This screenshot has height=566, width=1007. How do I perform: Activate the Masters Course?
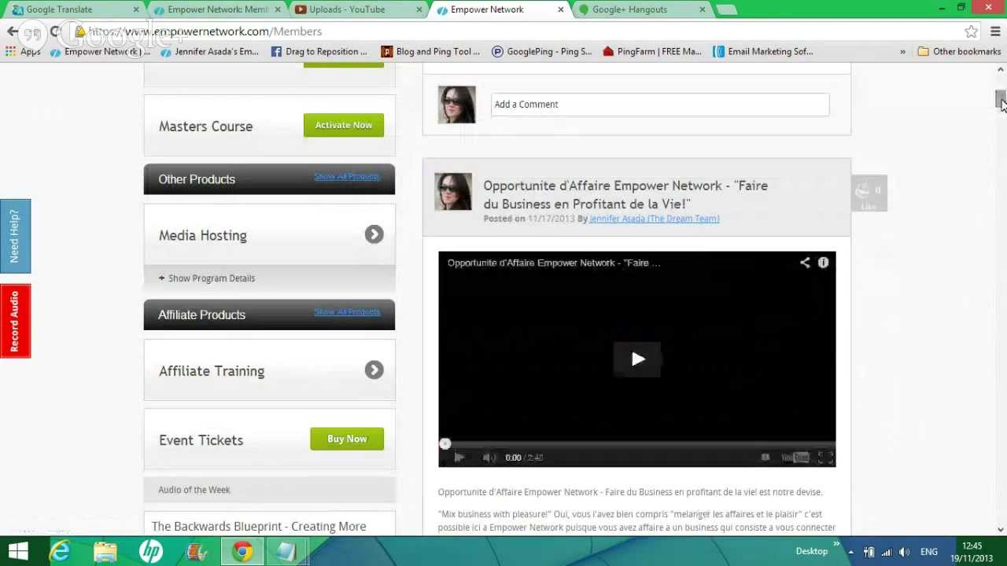click(x=344, y=125)
